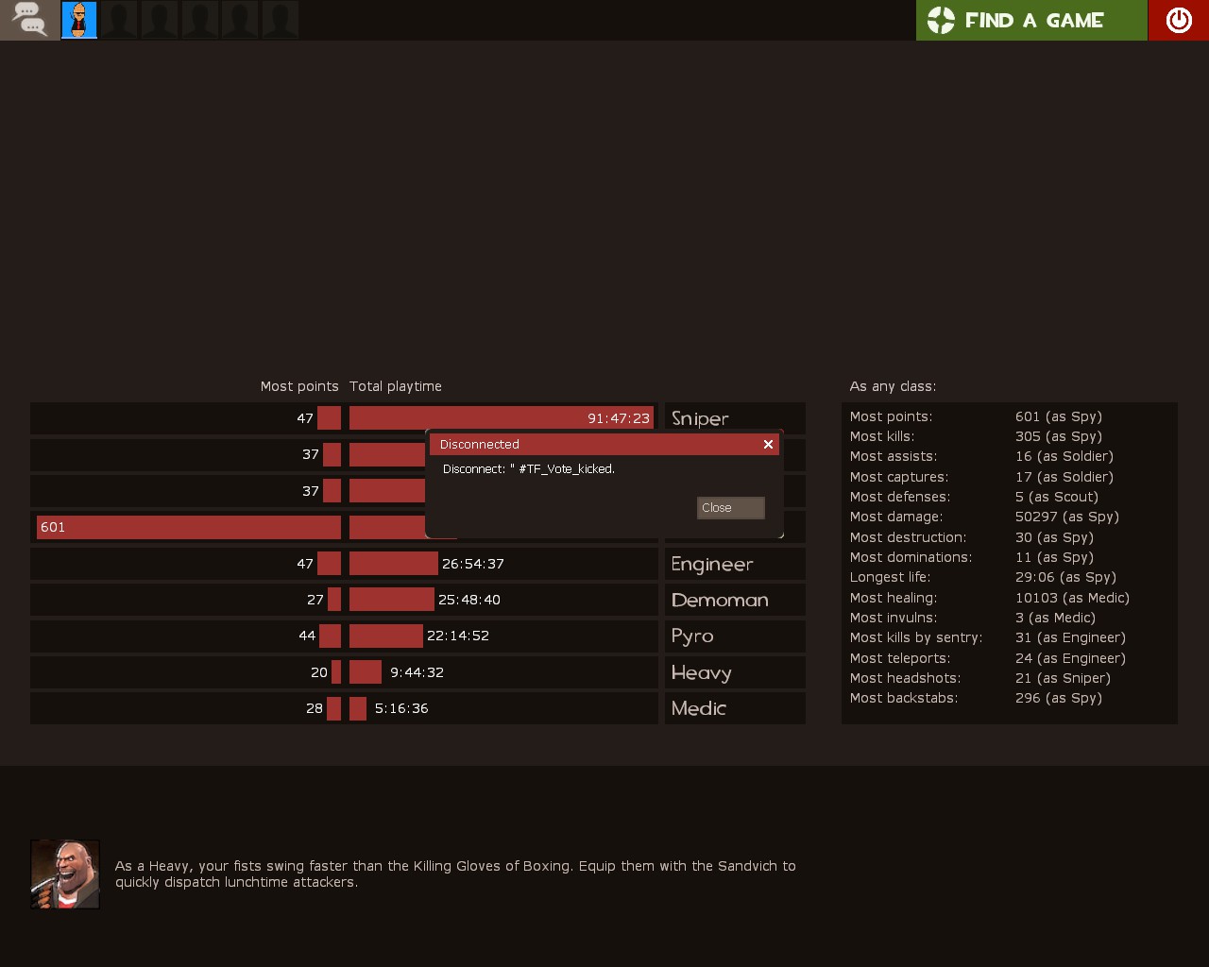Click the '21 (as Sniper)' headshots value
This screenshot has height=967, width=1209.
point(1064,678)
